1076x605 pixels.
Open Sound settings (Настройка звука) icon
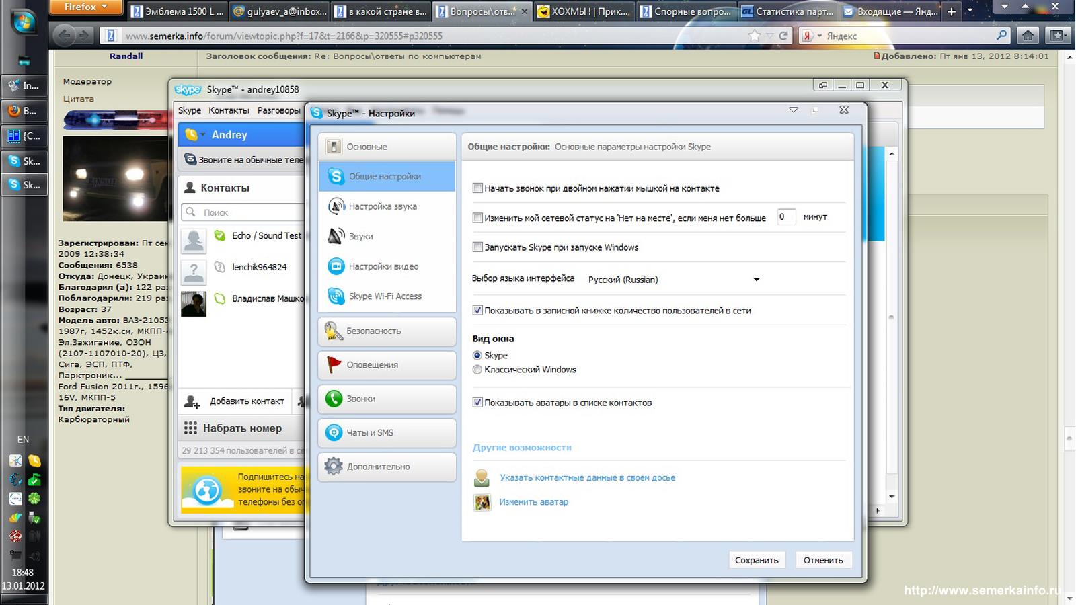pos(336,206)
